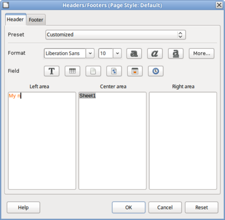Insert Time field clock icon
225x220 pixels.
coord(156,71)
